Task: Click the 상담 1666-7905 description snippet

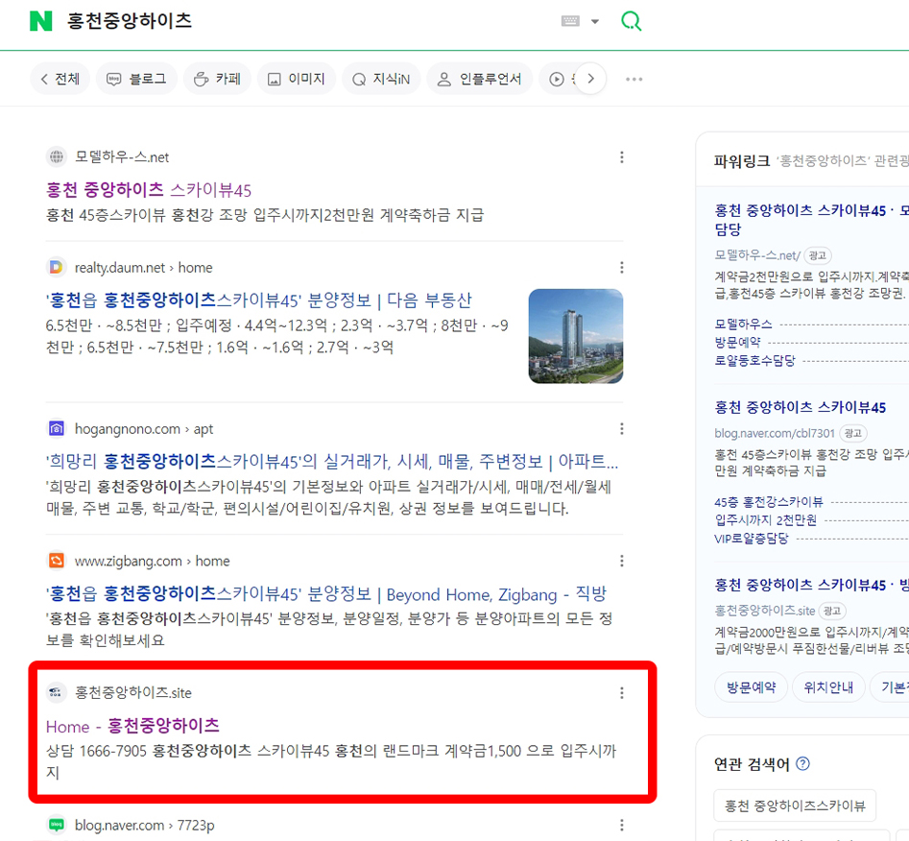Action: click(x=331, y=761)
